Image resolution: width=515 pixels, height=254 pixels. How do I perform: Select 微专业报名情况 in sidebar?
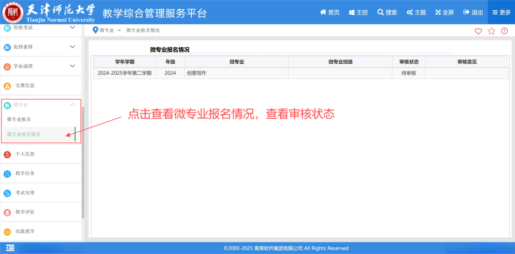[24, 134]
